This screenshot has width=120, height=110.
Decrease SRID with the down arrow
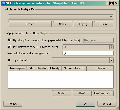(x=111, y=48)
